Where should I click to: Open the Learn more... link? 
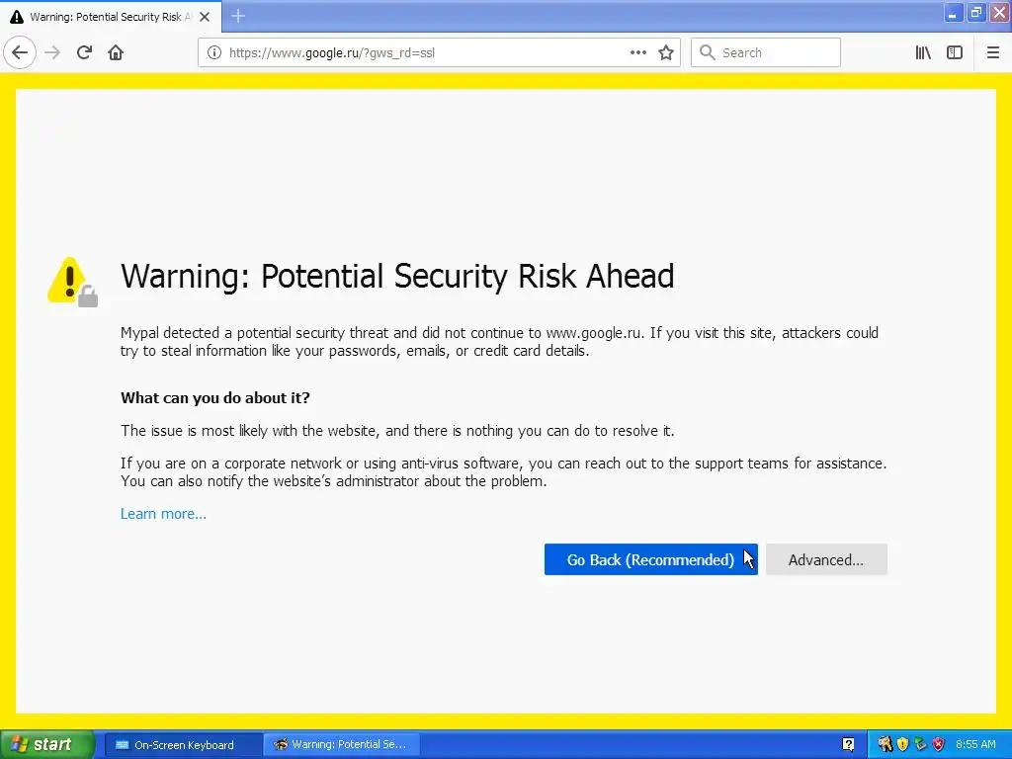163,514
